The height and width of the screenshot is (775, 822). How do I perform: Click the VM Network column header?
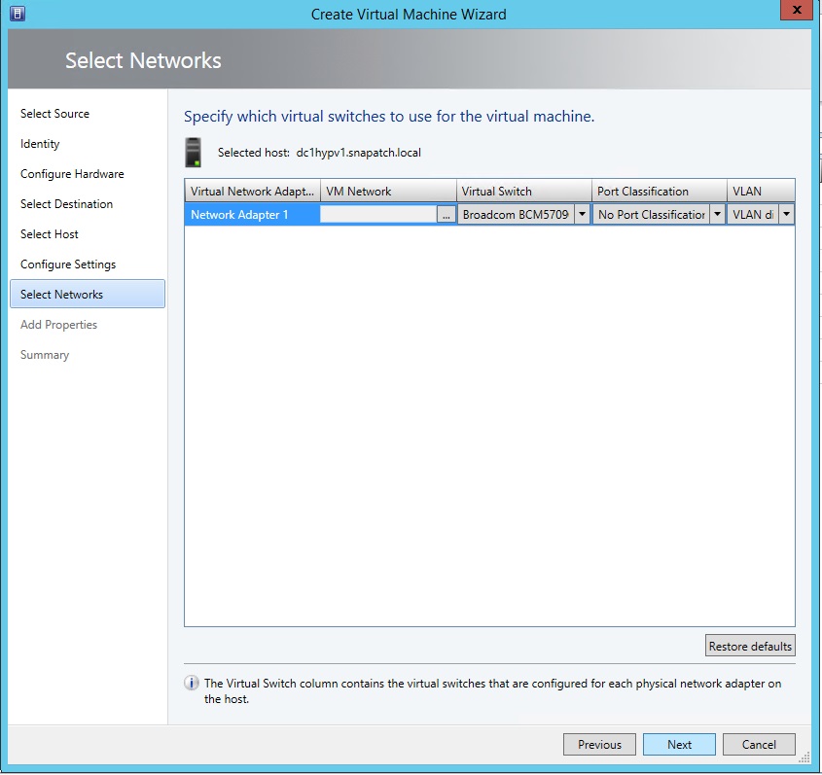(388, 192)
